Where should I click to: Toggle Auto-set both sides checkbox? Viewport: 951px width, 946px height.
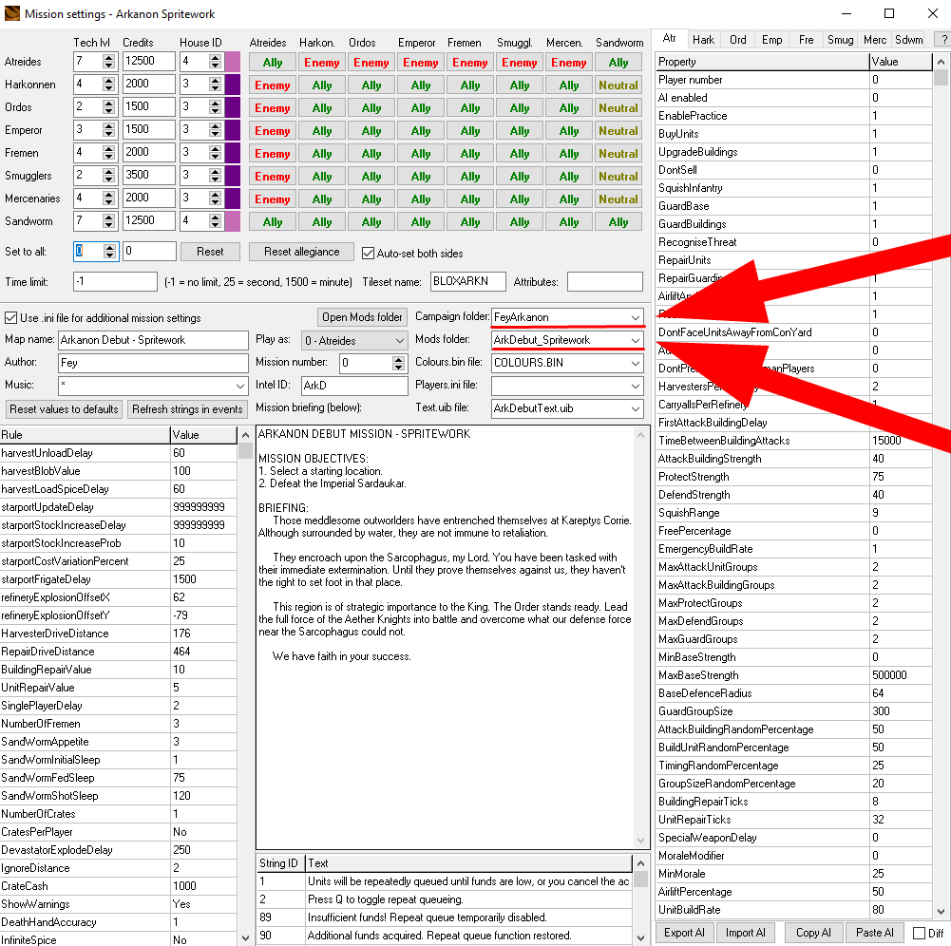pos(370,253)
